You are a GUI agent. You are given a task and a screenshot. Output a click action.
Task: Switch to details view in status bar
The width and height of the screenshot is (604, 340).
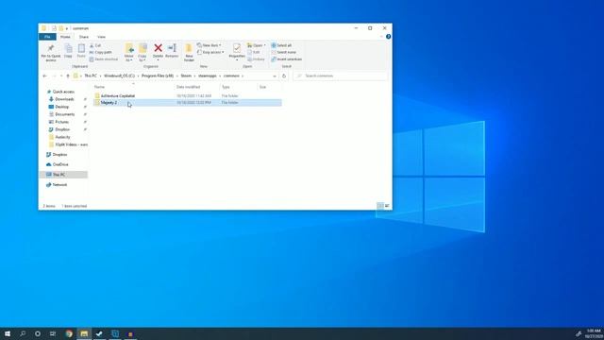(x=380, y=206)
